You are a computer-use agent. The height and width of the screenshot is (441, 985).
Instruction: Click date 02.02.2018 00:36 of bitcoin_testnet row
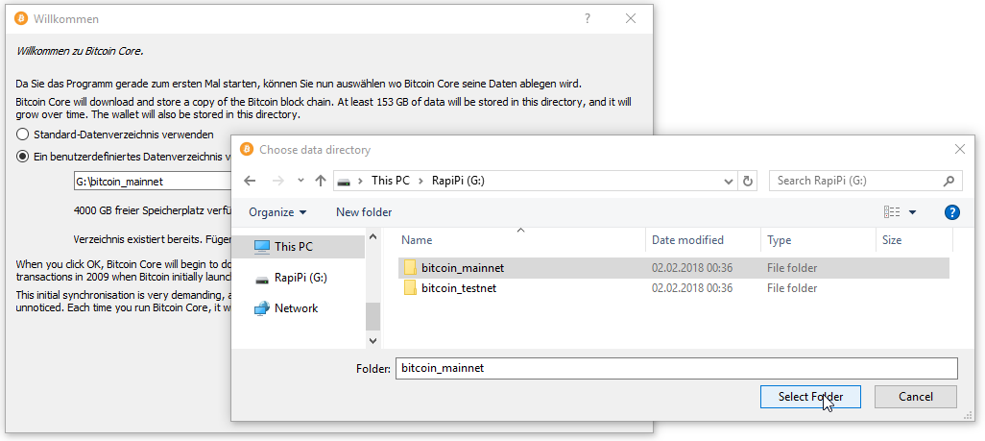point(692,288)
